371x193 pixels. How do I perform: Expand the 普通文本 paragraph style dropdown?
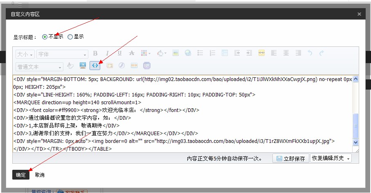pyautogui.click(x=40, y=66)
